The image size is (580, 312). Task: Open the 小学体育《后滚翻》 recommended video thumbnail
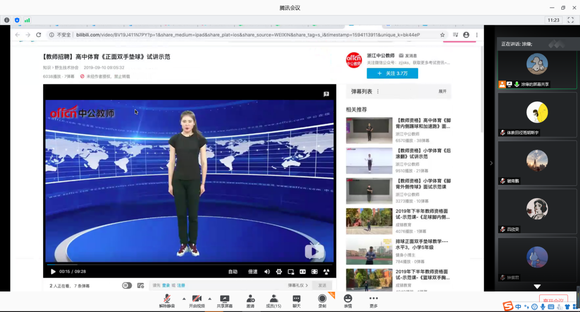tap(369, 160)
